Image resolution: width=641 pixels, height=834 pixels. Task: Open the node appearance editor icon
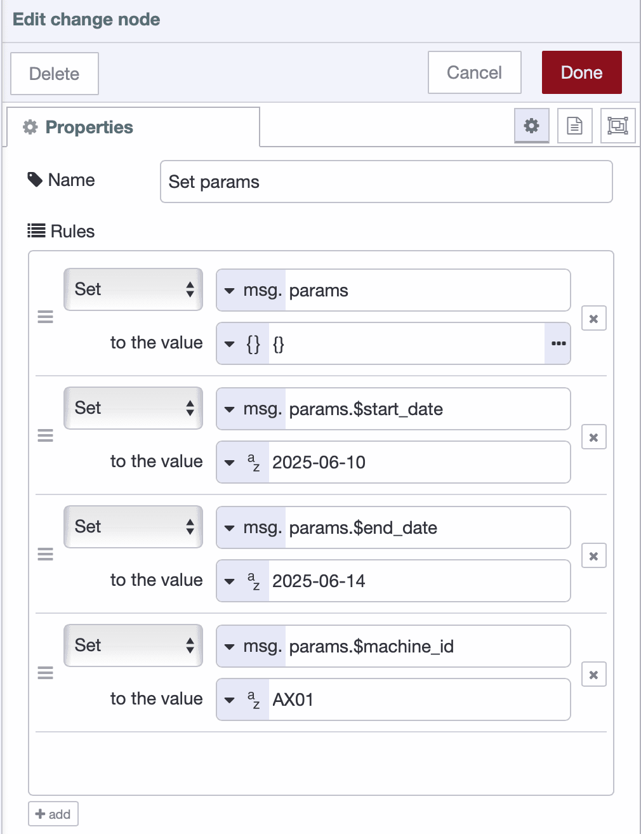coord(618,125)
